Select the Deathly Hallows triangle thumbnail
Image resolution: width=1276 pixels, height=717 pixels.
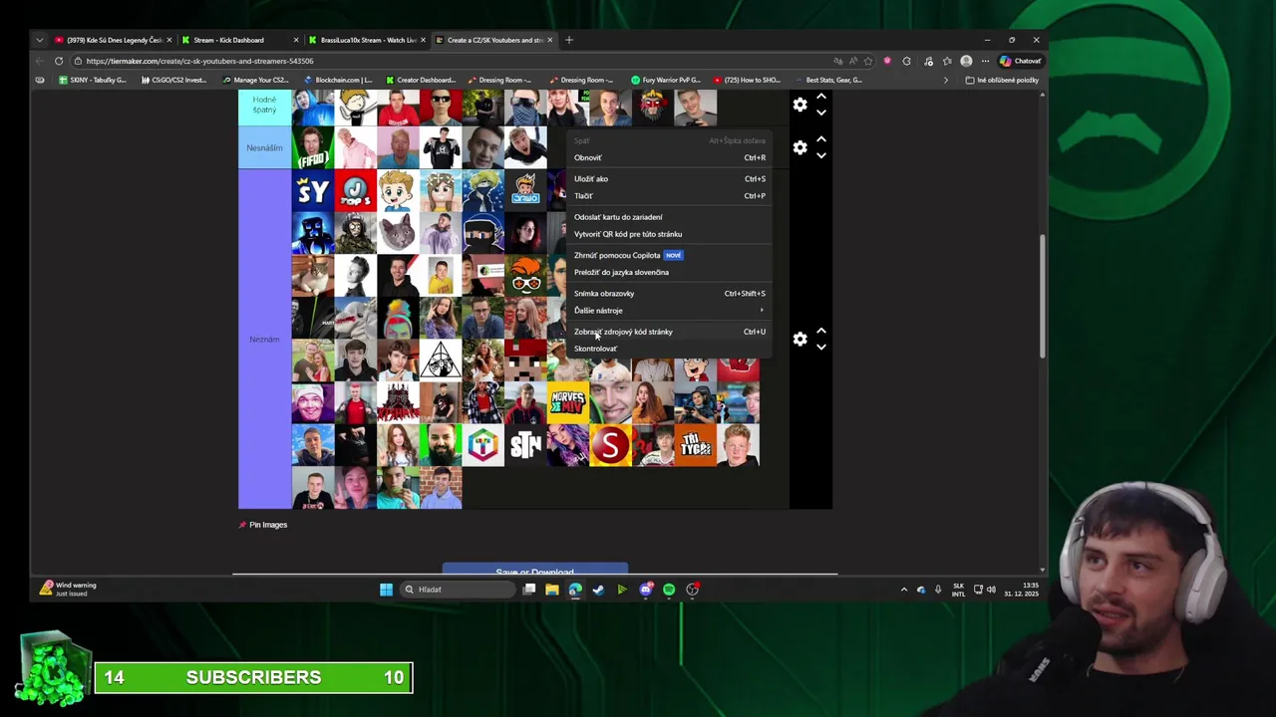coord(441,360)
